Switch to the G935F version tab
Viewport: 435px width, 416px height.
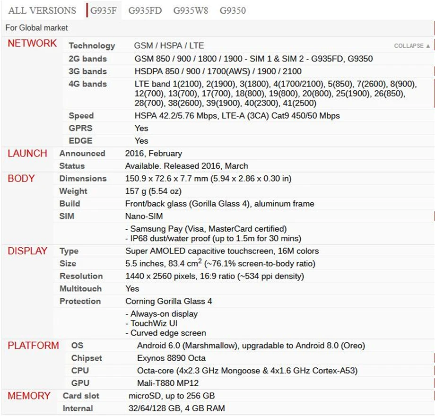click(104, 10)
